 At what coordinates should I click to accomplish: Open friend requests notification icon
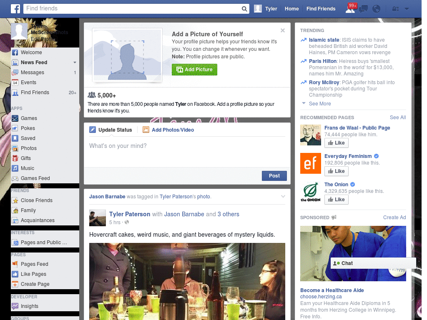(350, 9)
